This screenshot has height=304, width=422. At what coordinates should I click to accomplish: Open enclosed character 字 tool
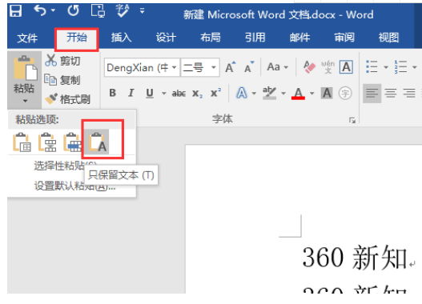coord(345,94)
